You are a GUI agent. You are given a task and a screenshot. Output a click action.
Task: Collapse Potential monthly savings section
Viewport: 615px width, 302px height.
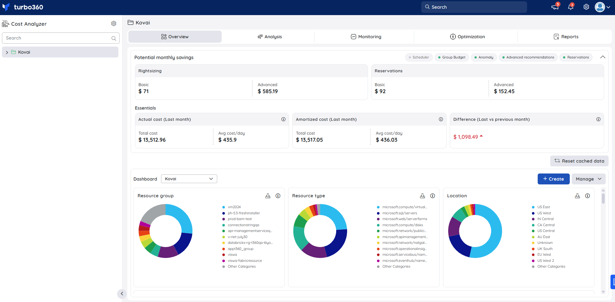click(x=603, y=57)
